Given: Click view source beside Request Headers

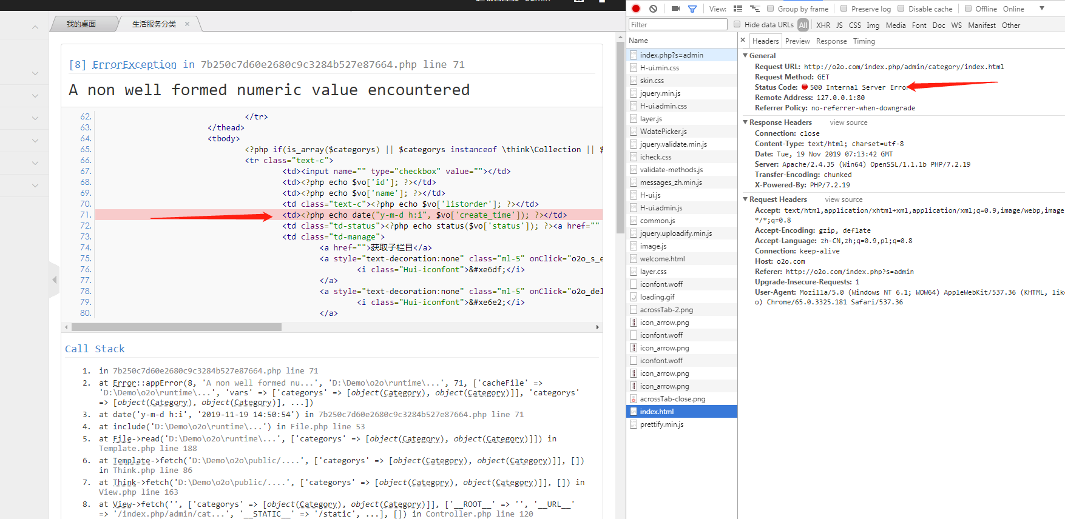Looking at the screenshot, I should [x=843, y=199].
